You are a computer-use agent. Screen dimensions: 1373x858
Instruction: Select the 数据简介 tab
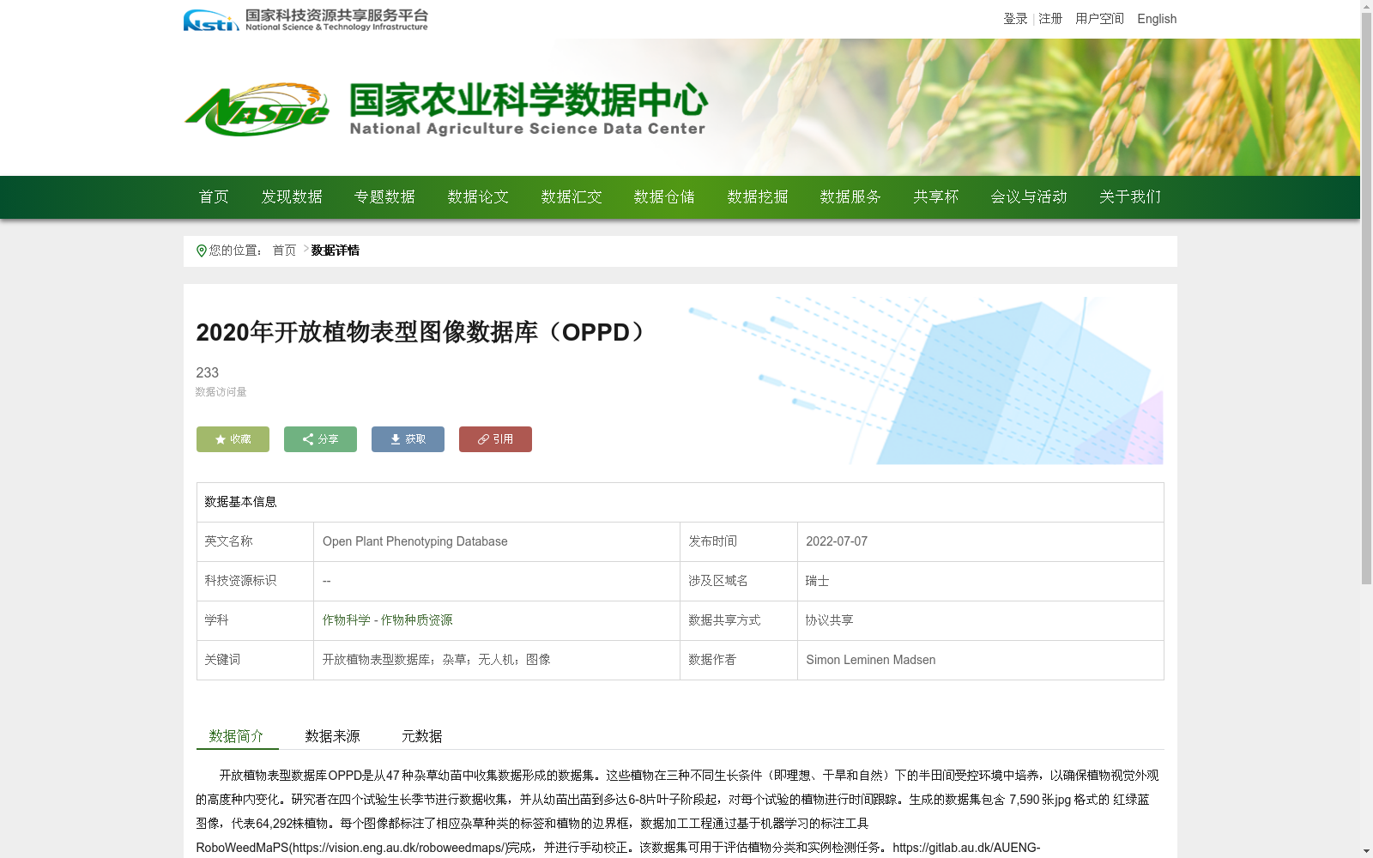pyautogui.click(x=237, y=736)
